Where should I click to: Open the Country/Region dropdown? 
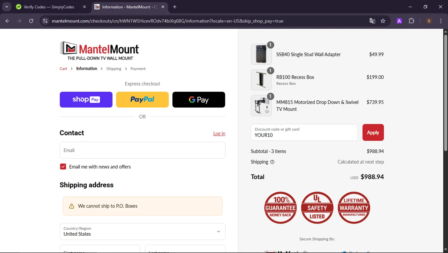click(142, 231)
